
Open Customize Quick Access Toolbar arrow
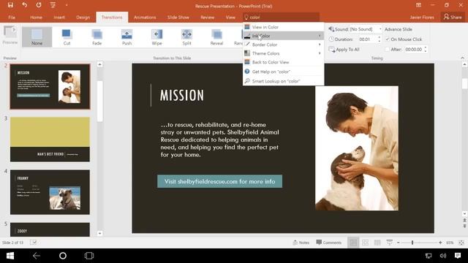[67, 5]
